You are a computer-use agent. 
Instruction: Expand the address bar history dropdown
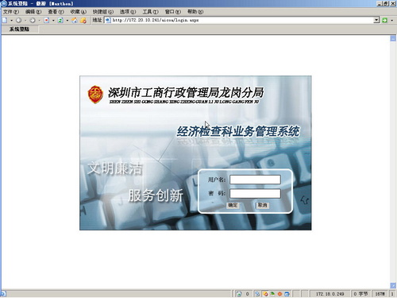pos(376,20)
